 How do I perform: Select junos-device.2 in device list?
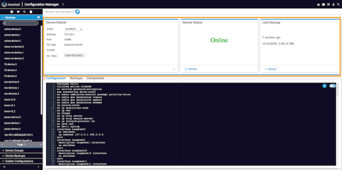point(12,129)
